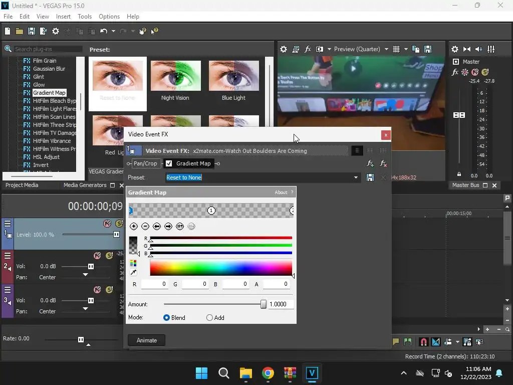Click the Animate button
The height and width of the screenshot is (385, 513).
click(146, 340)
